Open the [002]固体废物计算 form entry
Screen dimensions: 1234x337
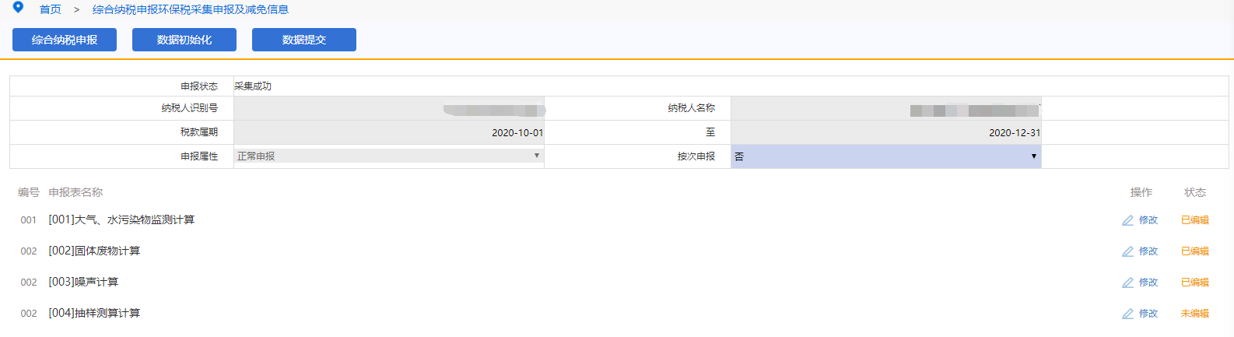(x=94, y=251)
